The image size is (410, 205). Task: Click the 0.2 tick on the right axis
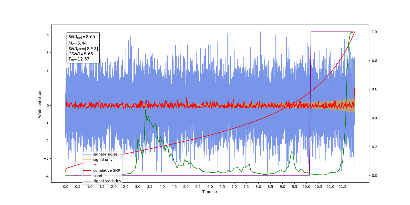pos(374,147)
